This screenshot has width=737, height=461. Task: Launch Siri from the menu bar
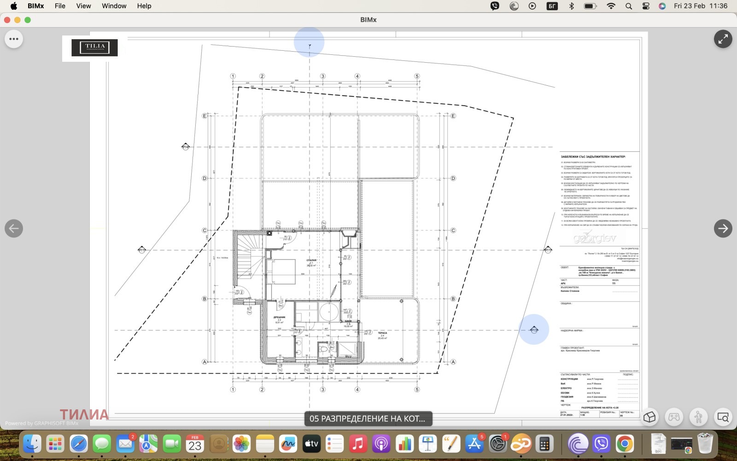tap(662, 6)
